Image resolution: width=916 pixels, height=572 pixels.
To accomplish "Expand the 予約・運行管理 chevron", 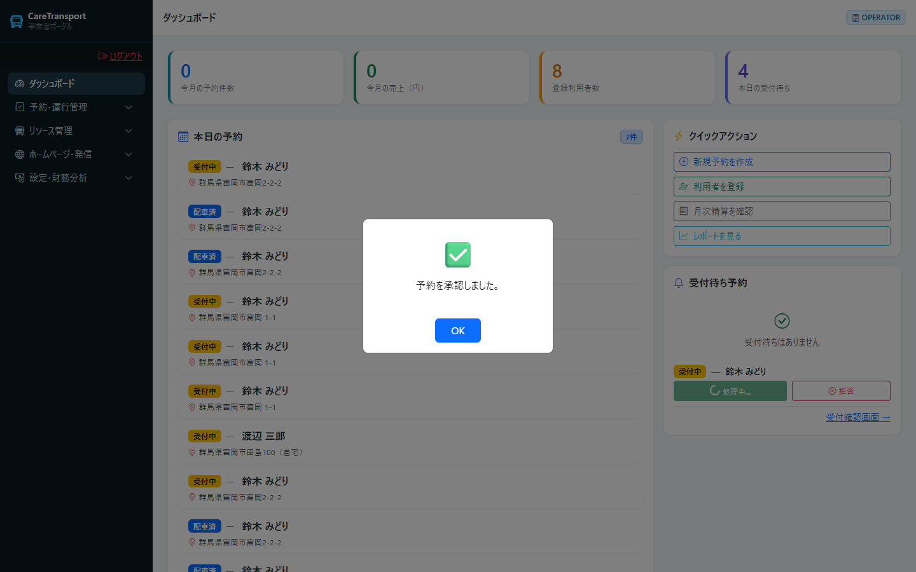I will tap(128, 107).
